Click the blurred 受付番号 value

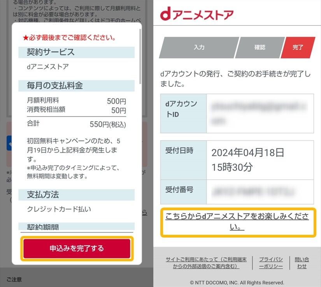254,192
